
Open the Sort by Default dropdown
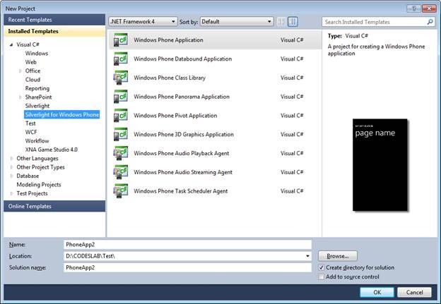point(237,22)
